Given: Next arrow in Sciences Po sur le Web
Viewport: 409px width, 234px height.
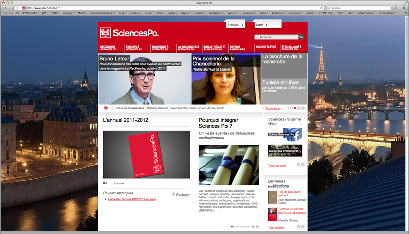Looking at the screenshot, I should pyautogui.click(x=303, y=165).
